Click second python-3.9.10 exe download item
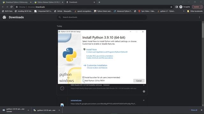 pos(45,110)
